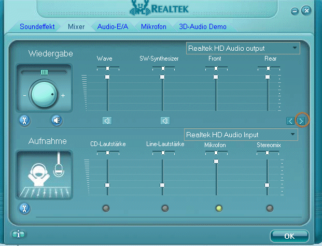Viewport: 322px width, 246px height.
Task: Select Stereomix as recording source
Action: pyautogui.click(x=269, y=208)
